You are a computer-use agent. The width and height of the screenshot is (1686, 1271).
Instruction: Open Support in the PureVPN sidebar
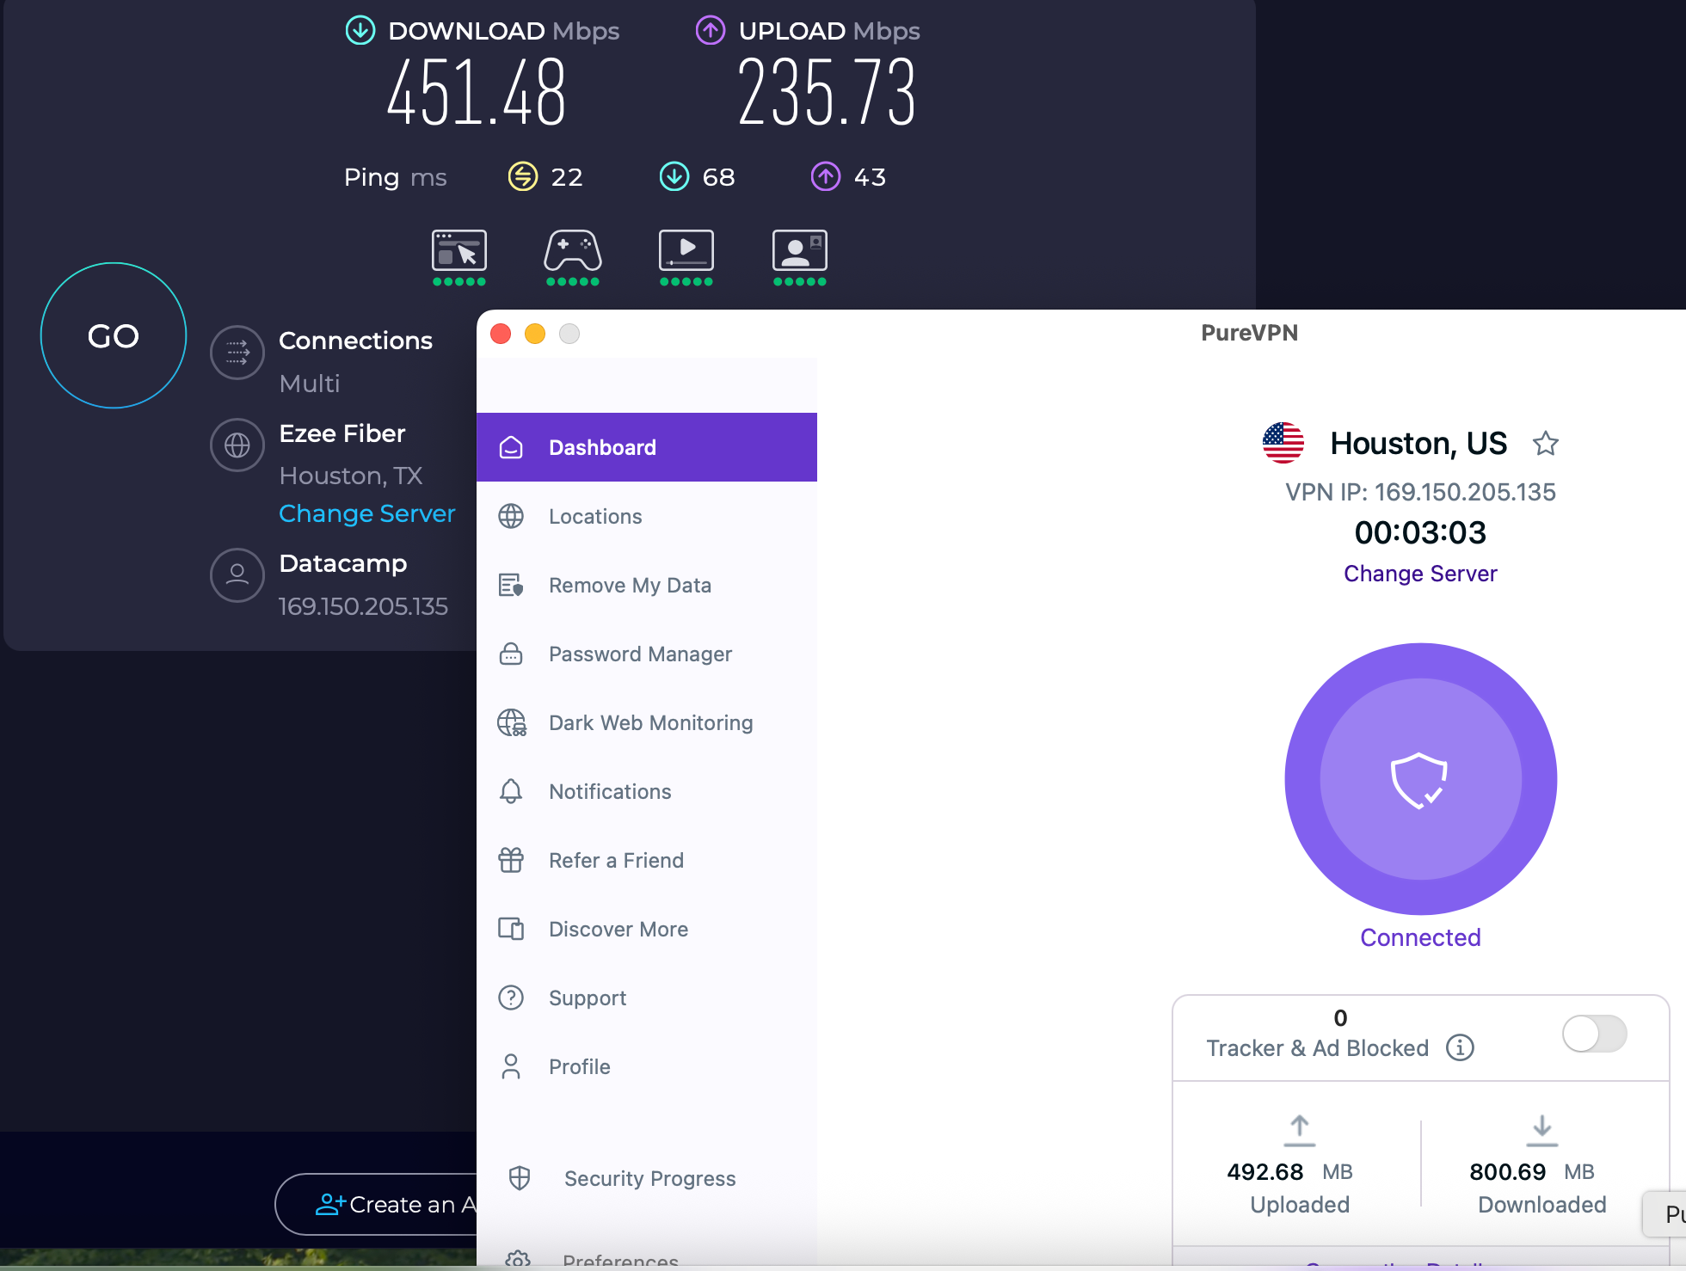tap(647, 998)
